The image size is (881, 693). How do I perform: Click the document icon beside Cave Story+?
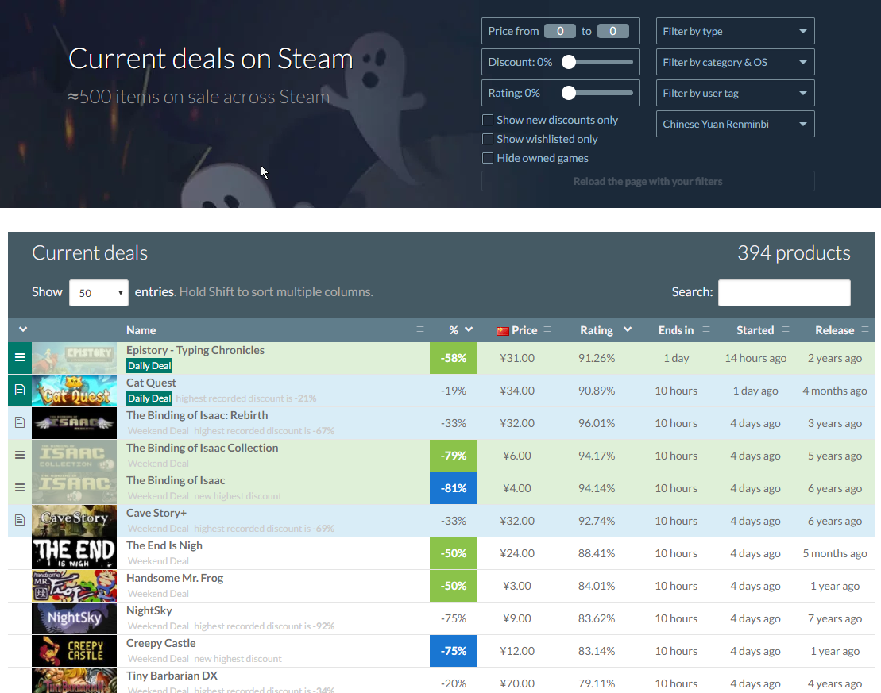20,520
